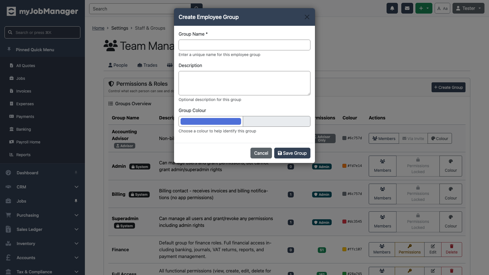This screenshot has height=275, width=489.
Task: Click the font size Aa button
Action: [x=442, y=8]
